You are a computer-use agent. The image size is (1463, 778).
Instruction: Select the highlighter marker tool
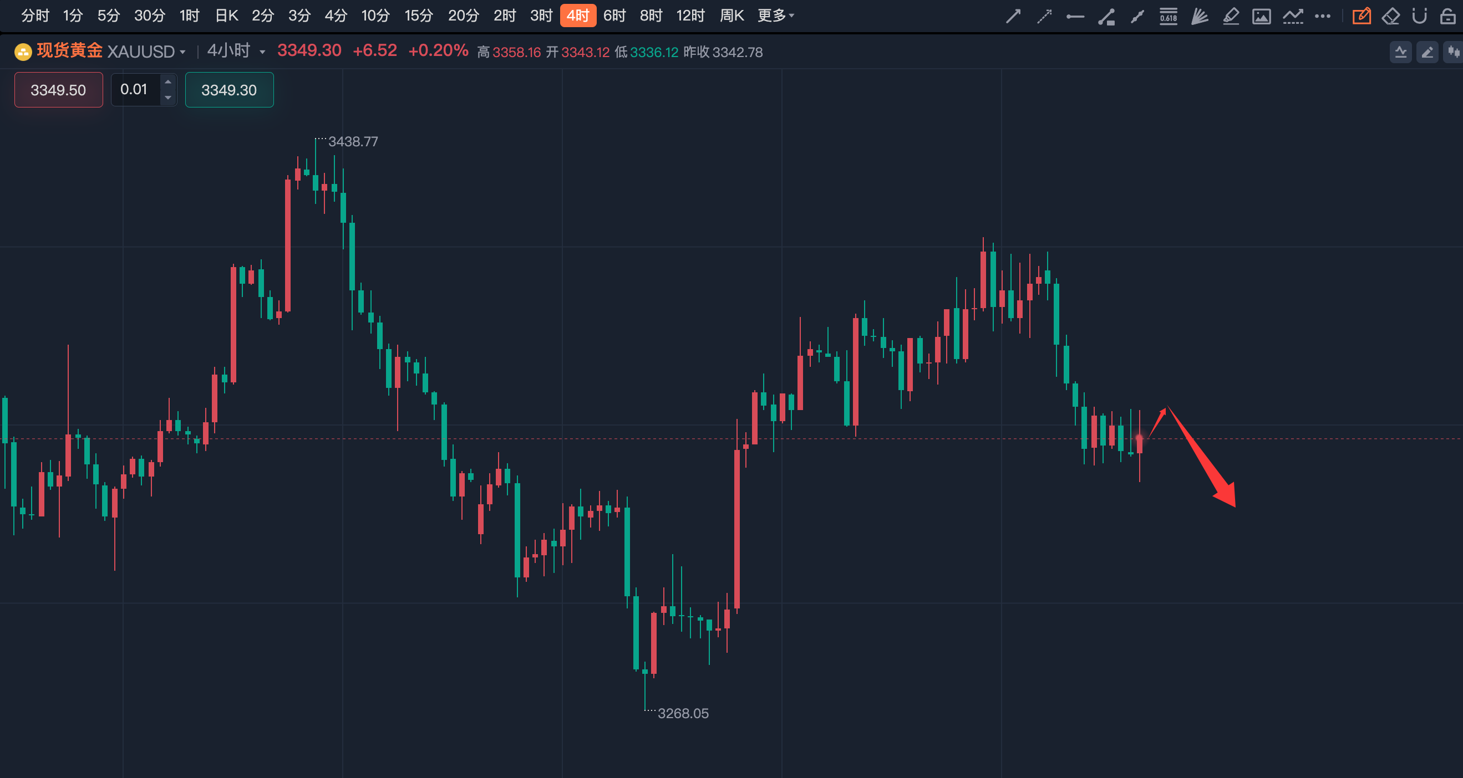coord(1230,16)
